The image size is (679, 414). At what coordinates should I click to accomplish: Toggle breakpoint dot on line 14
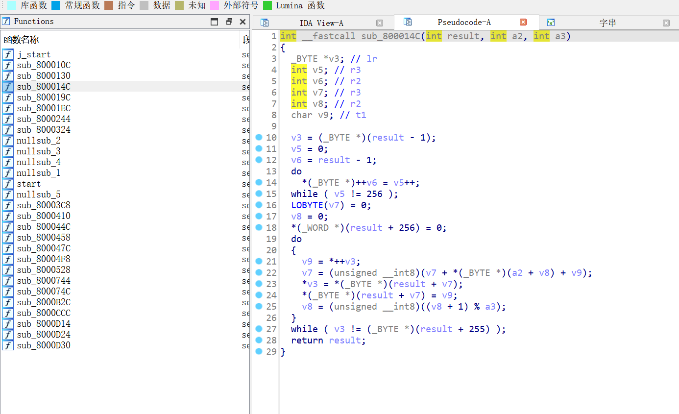tap(259, 182)
